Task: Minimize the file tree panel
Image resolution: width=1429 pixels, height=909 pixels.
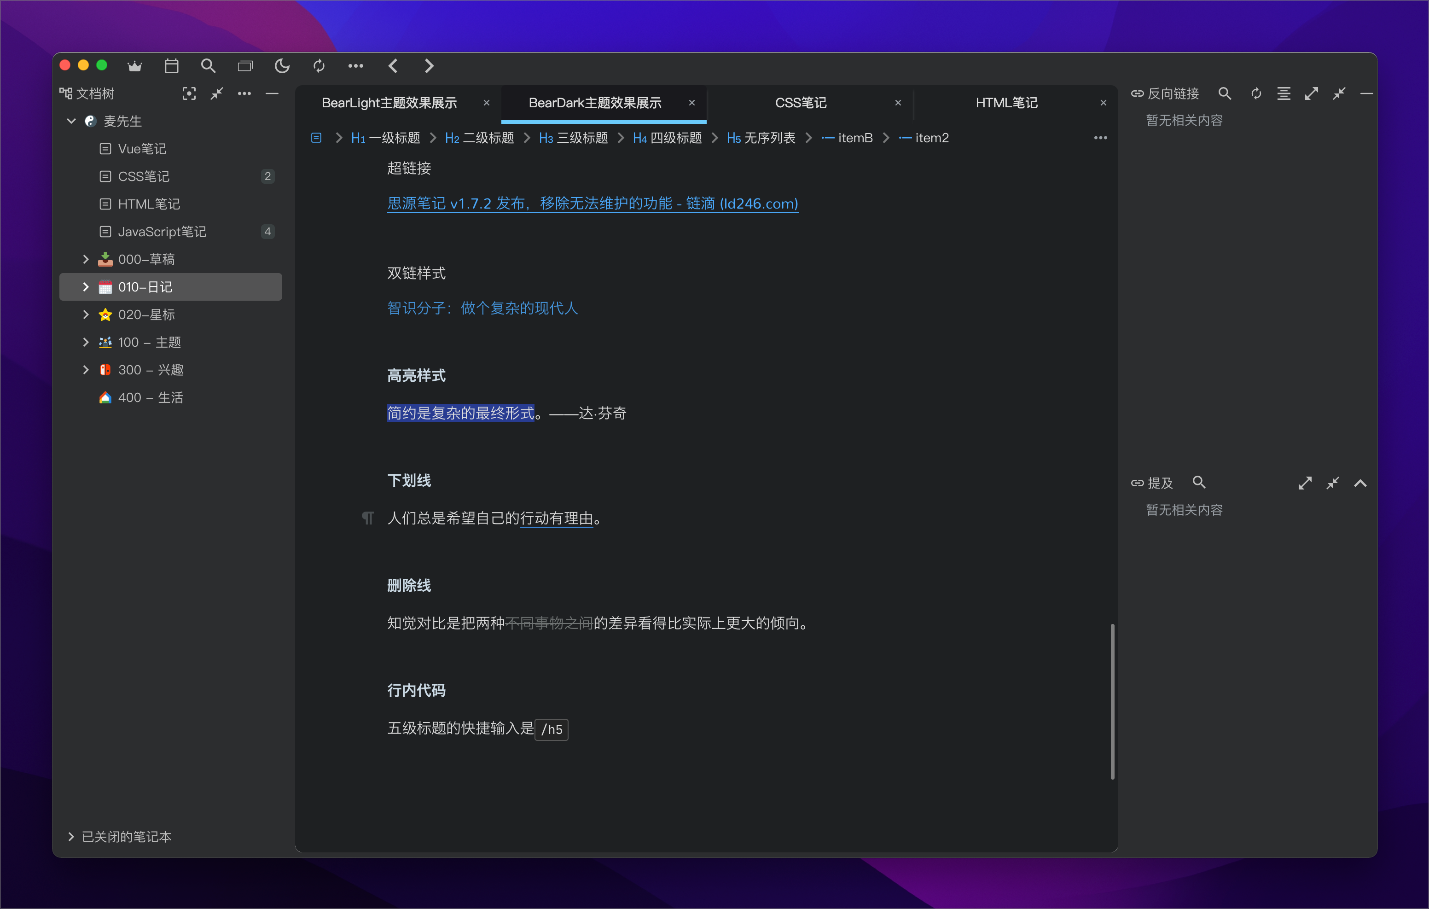Action: coord(272,93)
